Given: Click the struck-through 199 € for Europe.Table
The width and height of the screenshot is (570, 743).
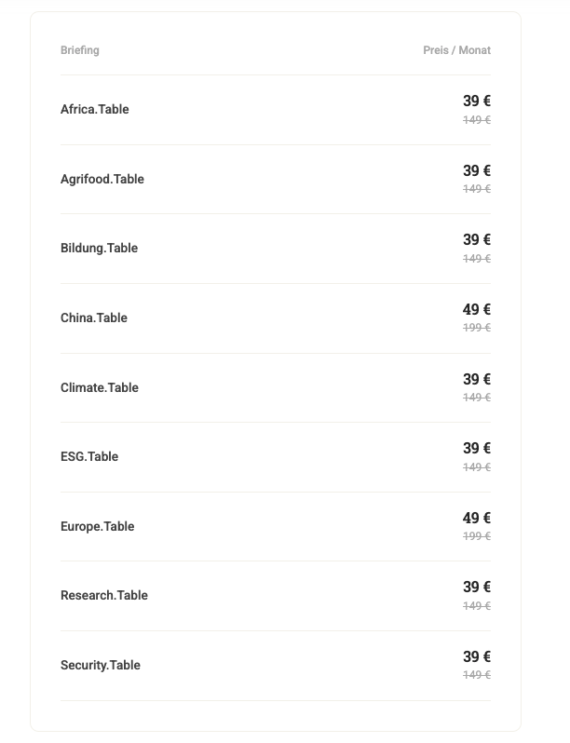Looking at the screenshot, I should [x=477, y=536].
